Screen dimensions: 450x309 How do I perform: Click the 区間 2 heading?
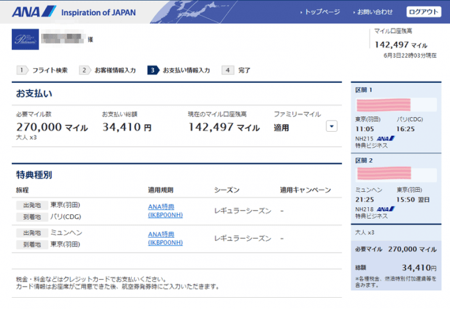364,160
